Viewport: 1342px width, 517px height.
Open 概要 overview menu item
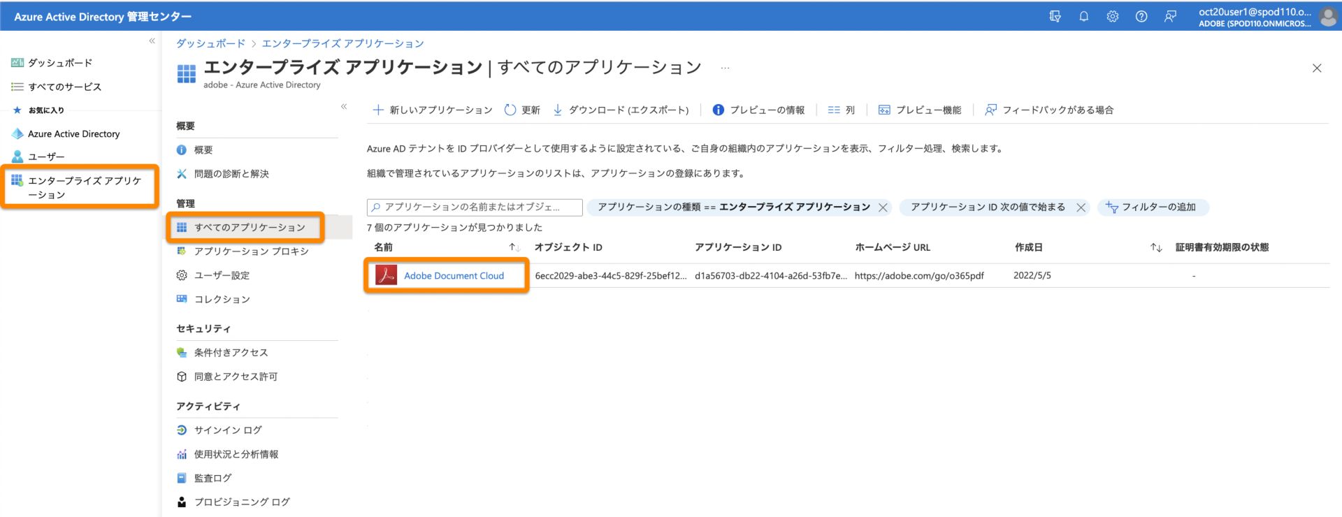click(194, 150)
